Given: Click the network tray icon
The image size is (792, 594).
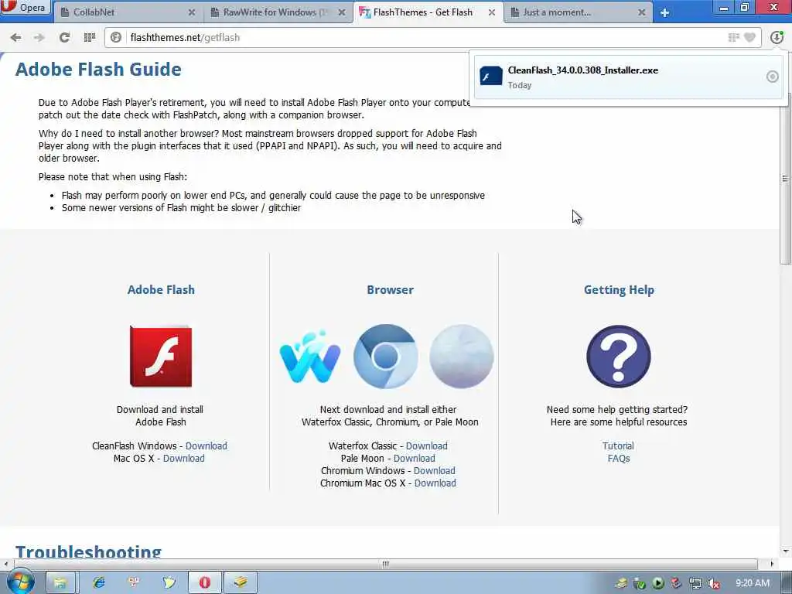Looking at the screenshot, I should pyautogui.click(x=695, y=583).
